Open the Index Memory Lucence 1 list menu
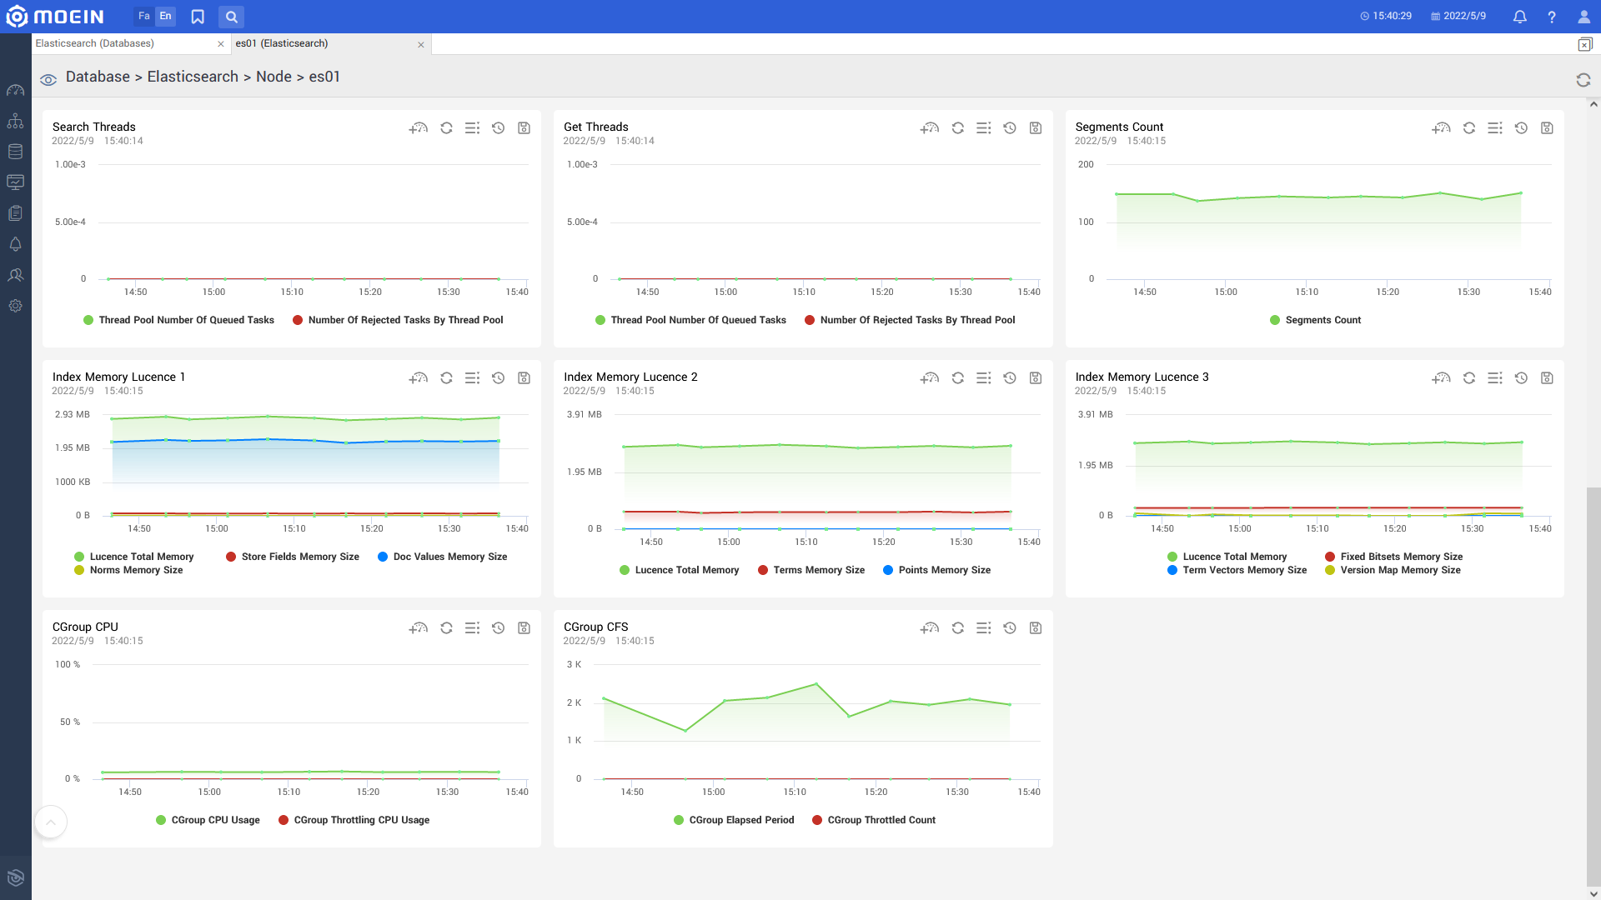The width and height of the screenshot is (1601, 900). pyautogui.click(x=472, y=378)
